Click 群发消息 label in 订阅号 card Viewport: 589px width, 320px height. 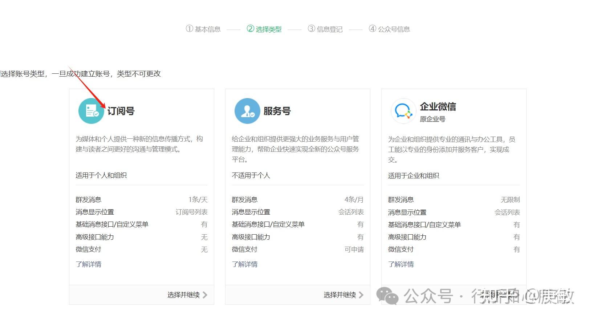[88, 199]
